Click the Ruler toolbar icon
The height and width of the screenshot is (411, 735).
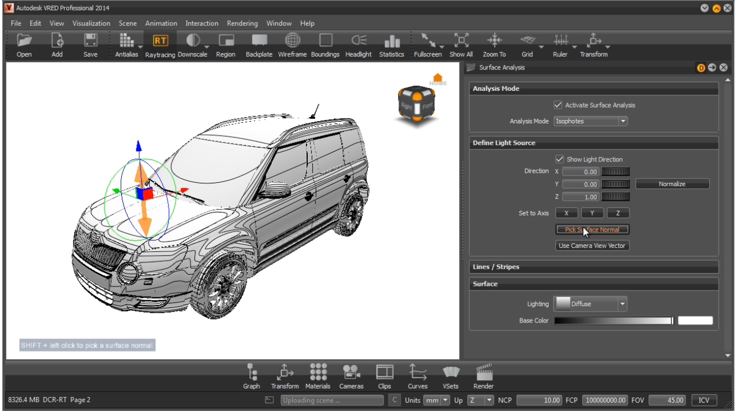[x=560, y=40]
